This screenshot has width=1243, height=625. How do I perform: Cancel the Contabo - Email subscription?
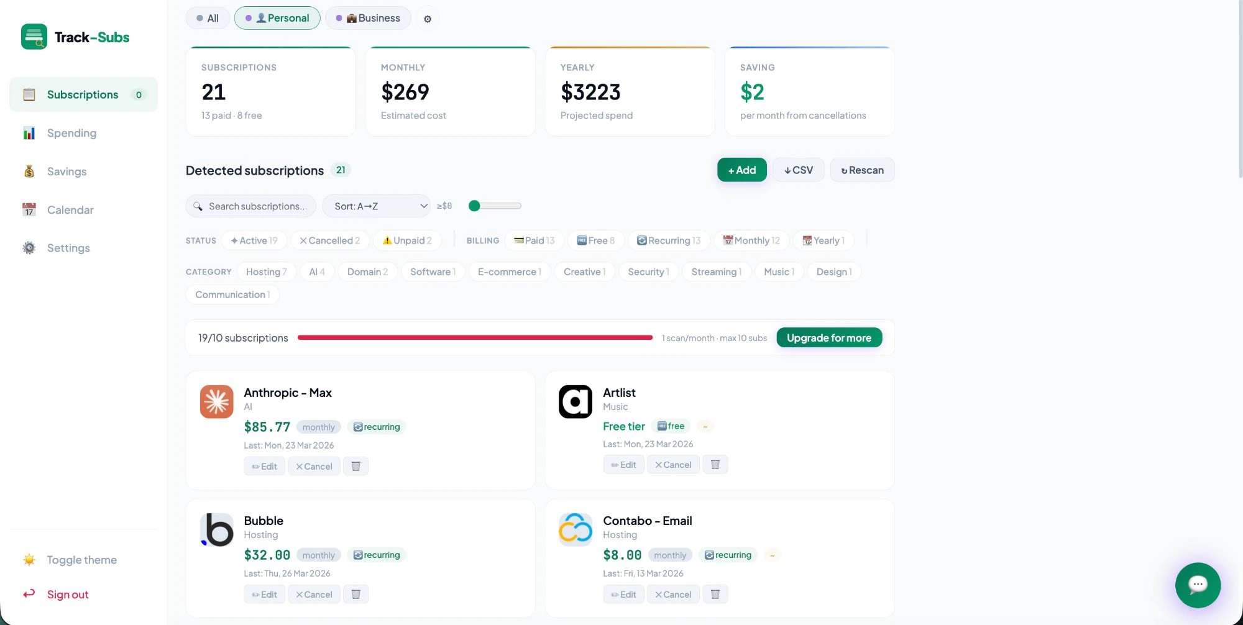click(x=674, y=594)
